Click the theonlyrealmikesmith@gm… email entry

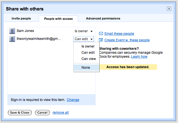39,39
